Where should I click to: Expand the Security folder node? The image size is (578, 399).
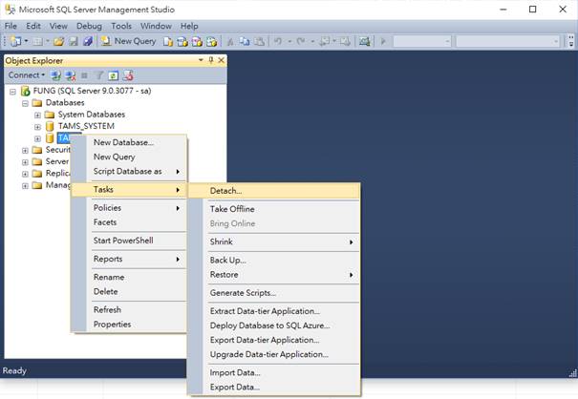tap(25, 150)
